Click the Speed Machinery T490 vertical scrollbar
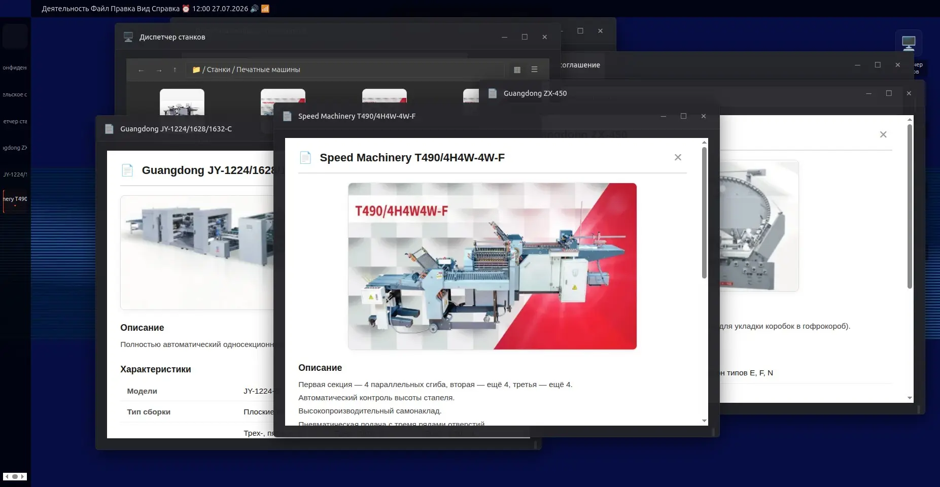The image size is (940, 487). (x=704, y=213)
